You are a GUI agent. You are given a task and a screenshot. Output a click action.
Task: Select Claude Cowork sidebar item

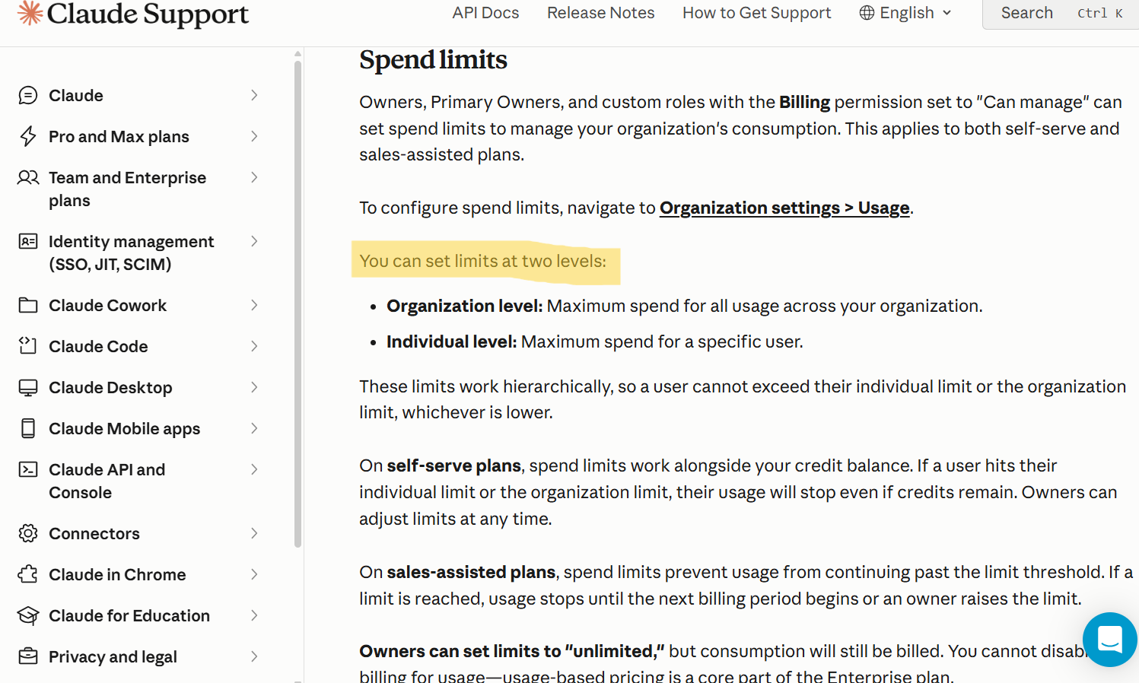coord(107,305)
